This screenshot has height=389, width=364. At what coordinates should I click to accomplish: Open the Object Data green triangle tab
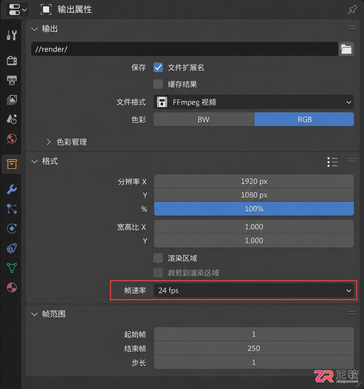12,268
